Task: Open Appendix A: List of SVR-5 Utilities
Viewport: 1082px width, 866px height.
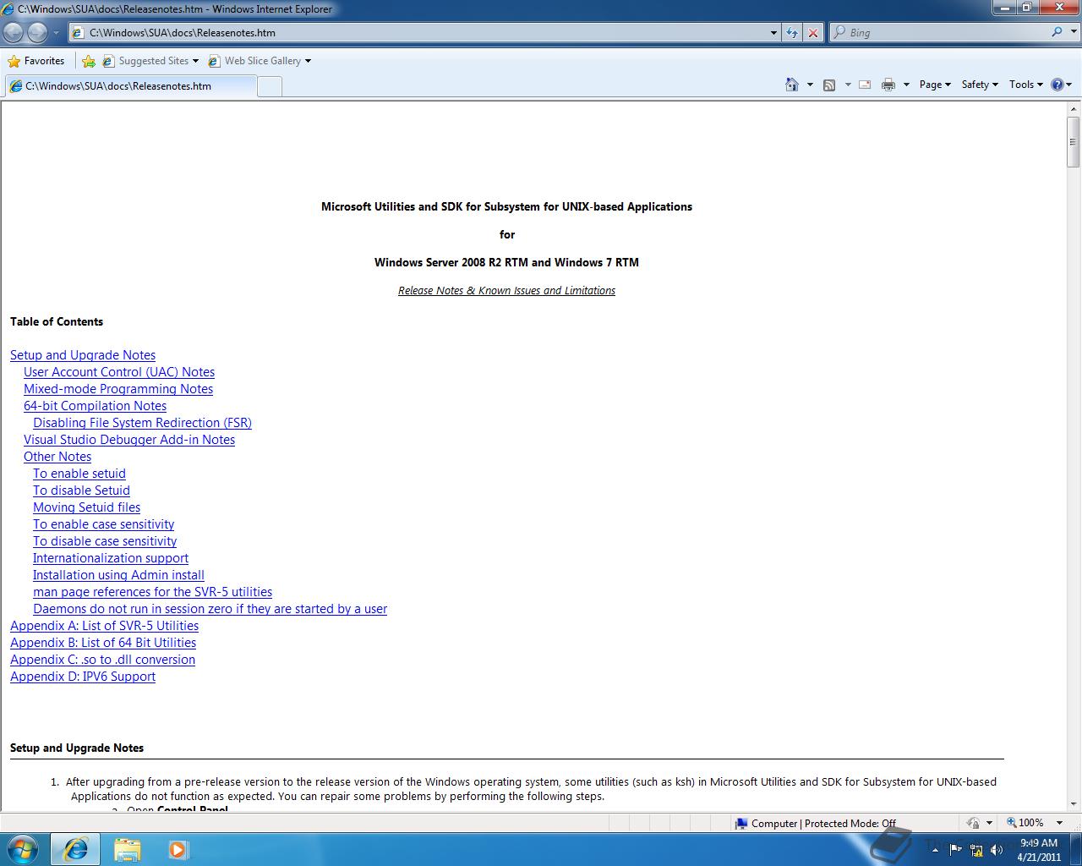Action: (x=104, y=626)
